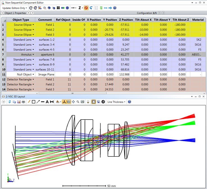Click the curved blue undo arrow icon
The height and width of the screenshot is (189, 207).
coord(91,8)
